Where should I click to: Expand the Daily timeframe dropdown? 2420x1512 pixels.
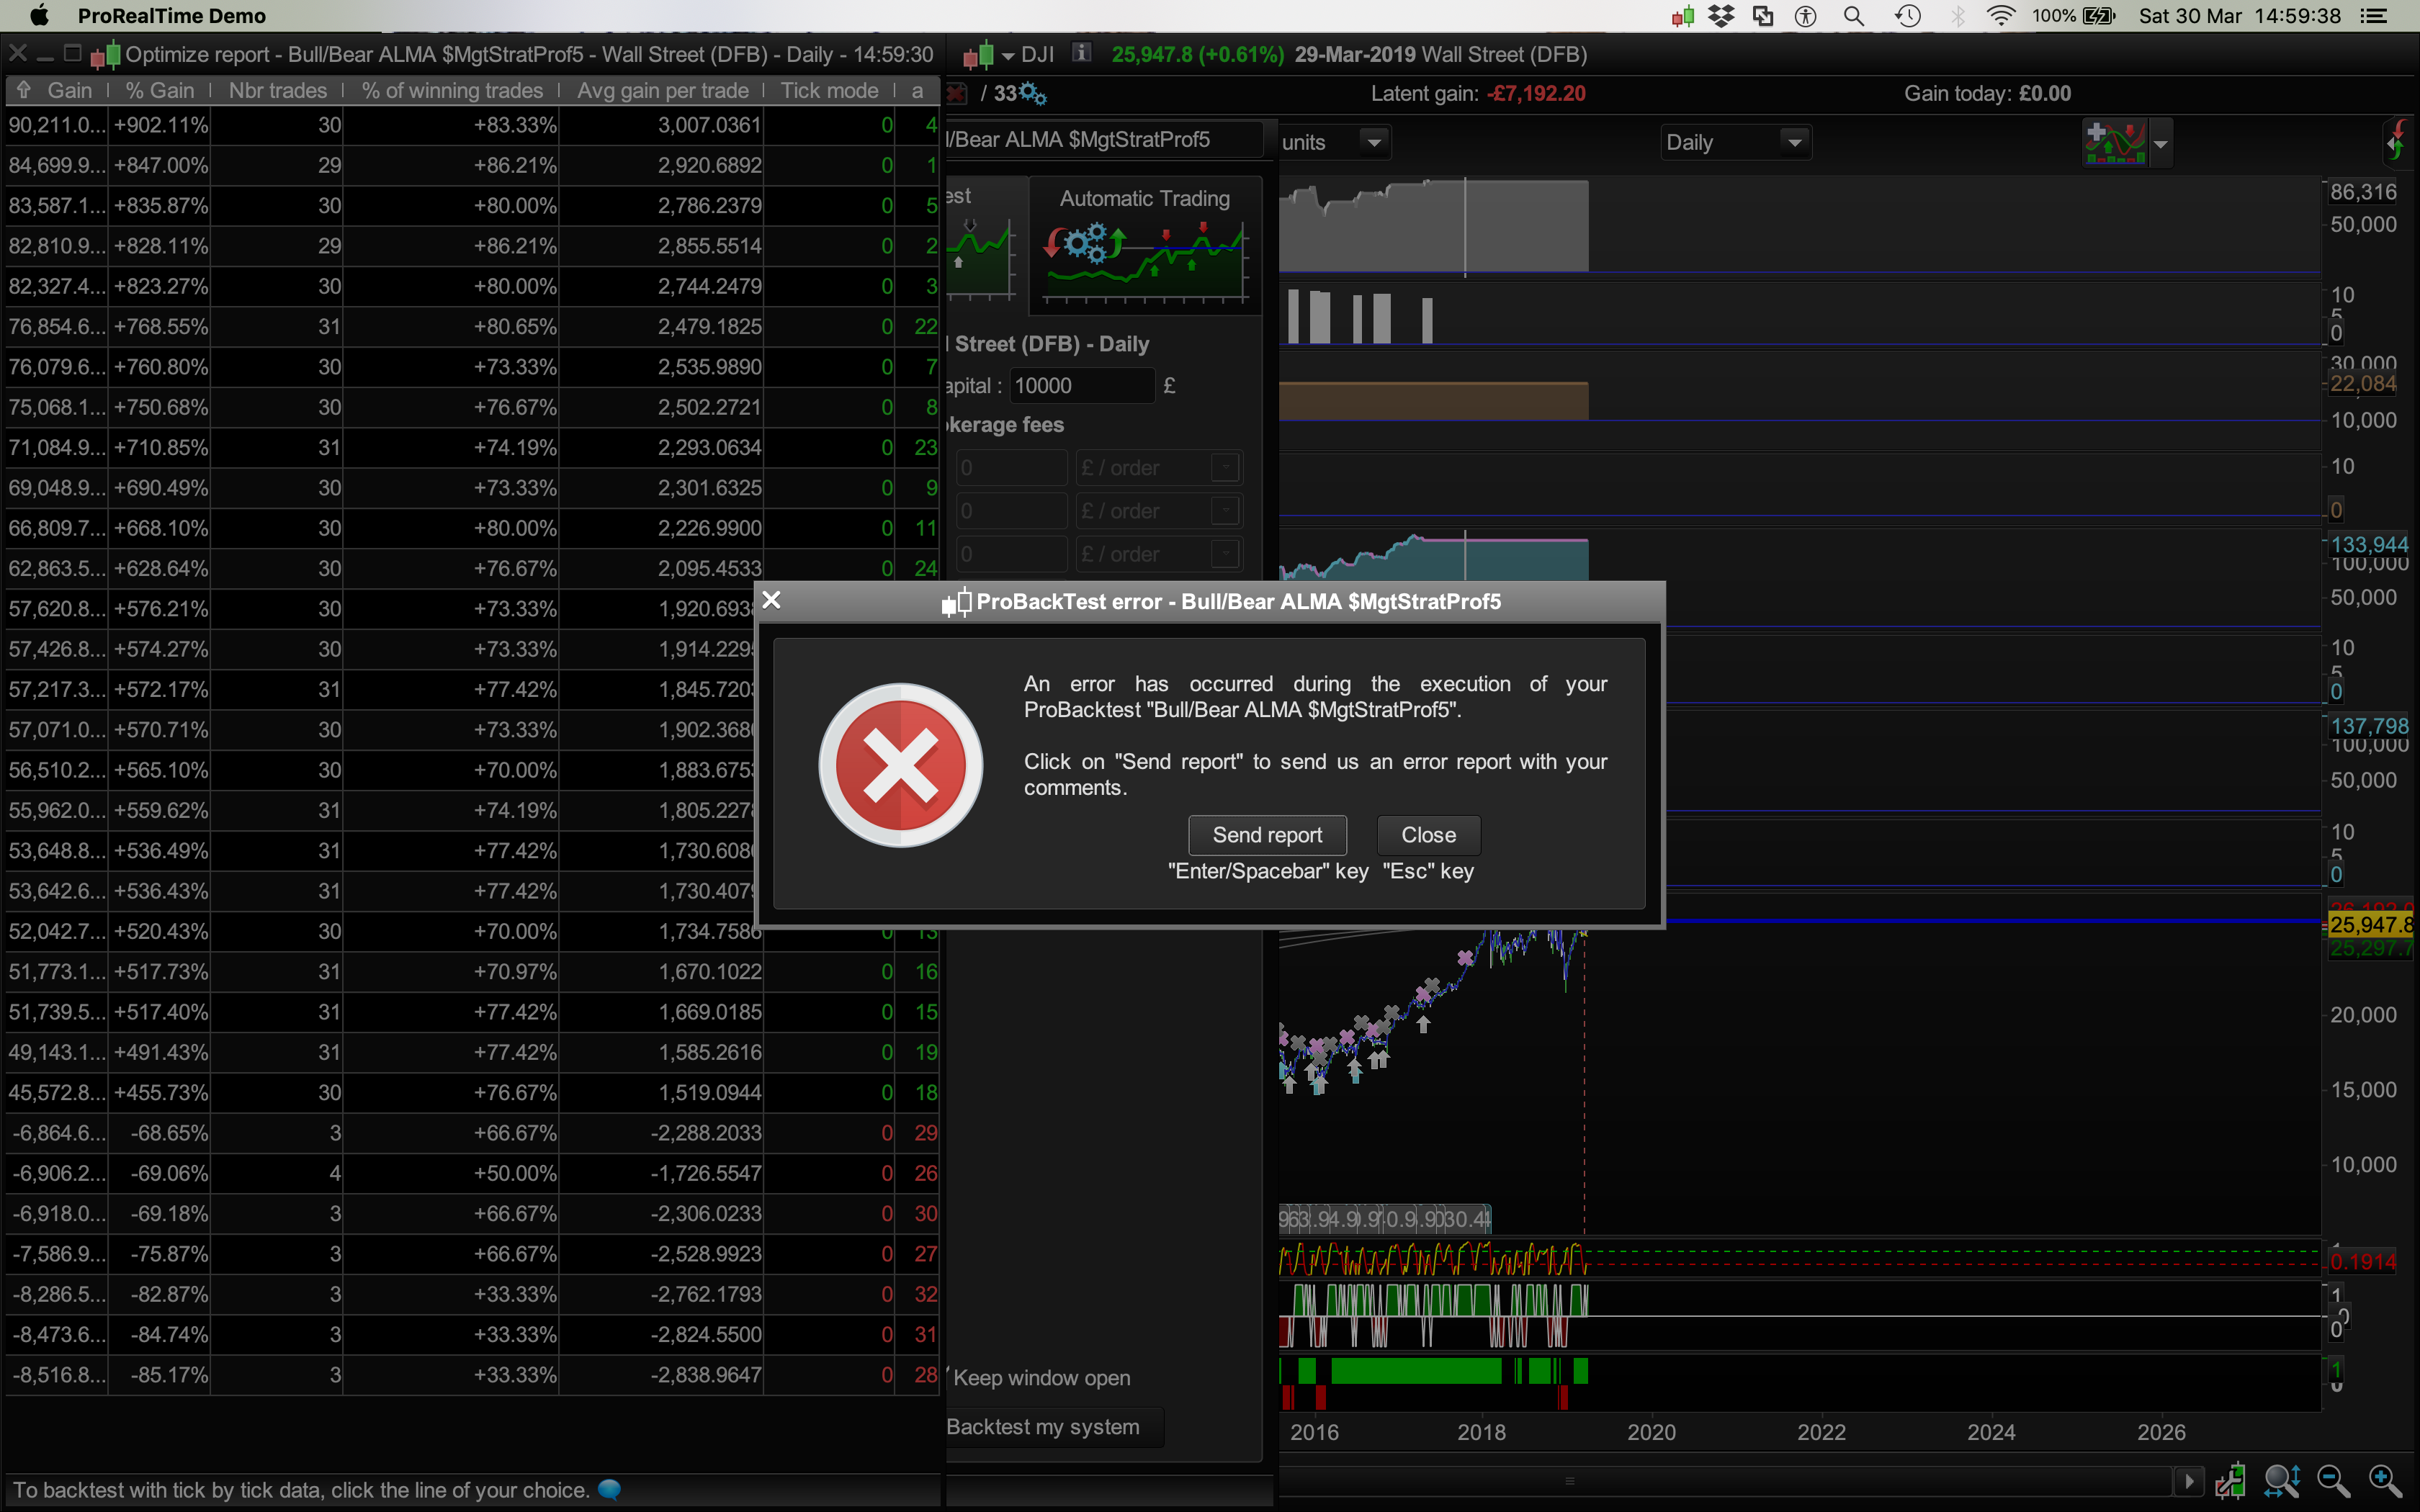(1794, 143)
